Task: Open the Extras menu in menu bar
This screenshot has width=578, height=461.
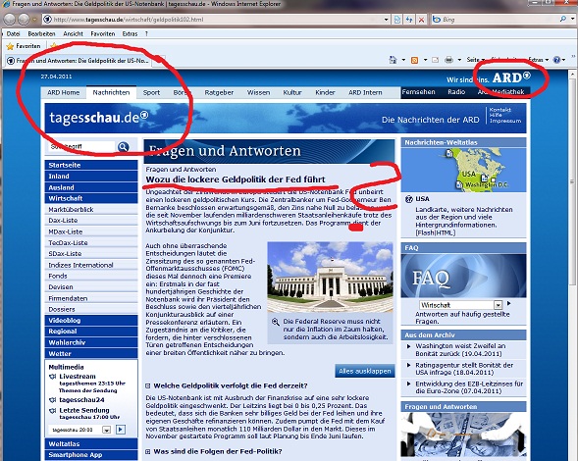Action: point(130,34)
